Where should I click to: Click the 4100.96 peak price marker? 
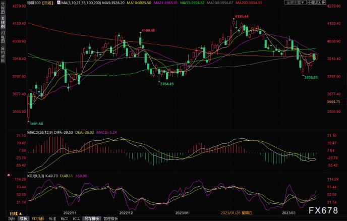coord(148,30)
